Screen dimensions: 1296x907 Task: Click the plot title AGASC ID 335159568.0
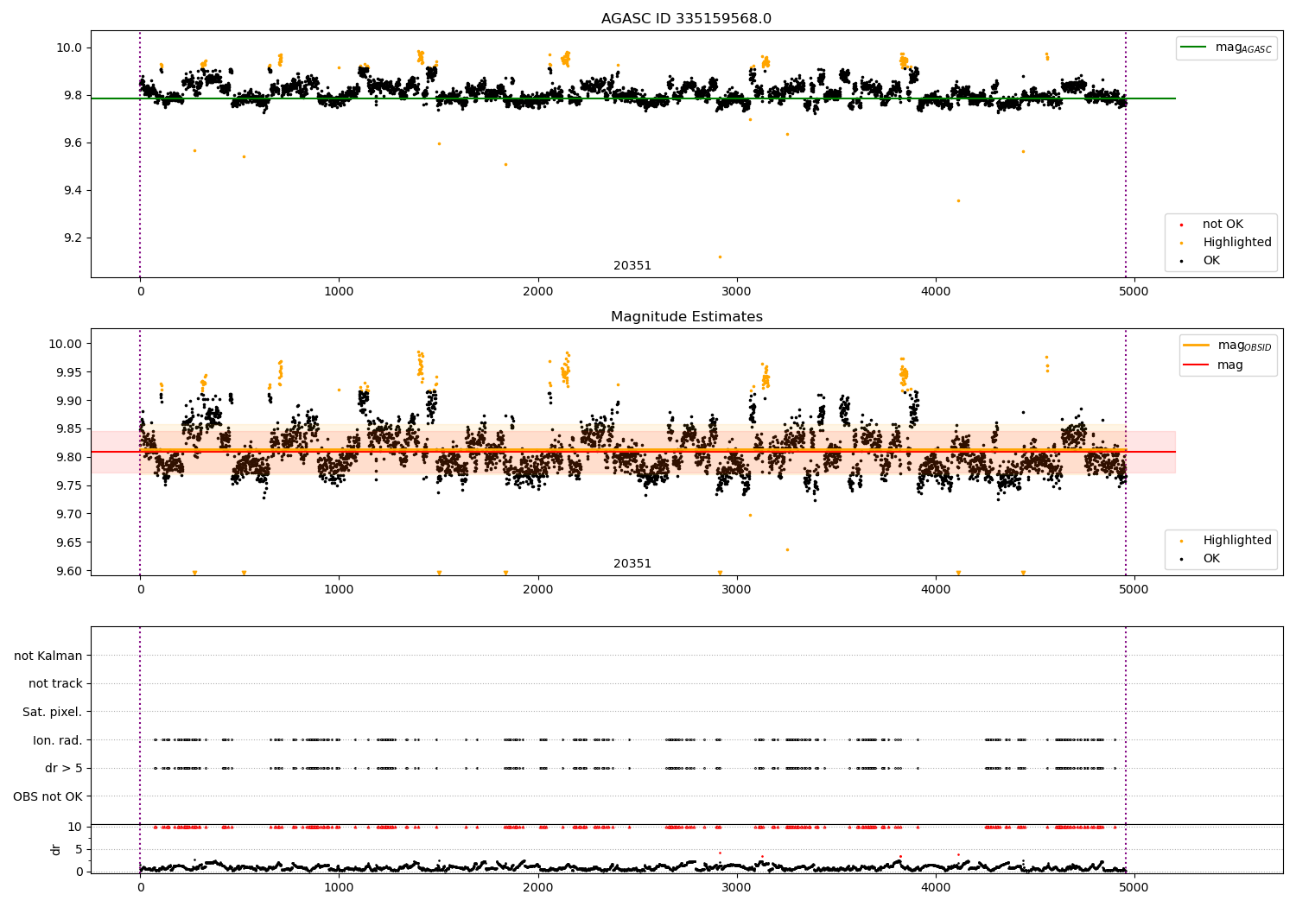686,19
